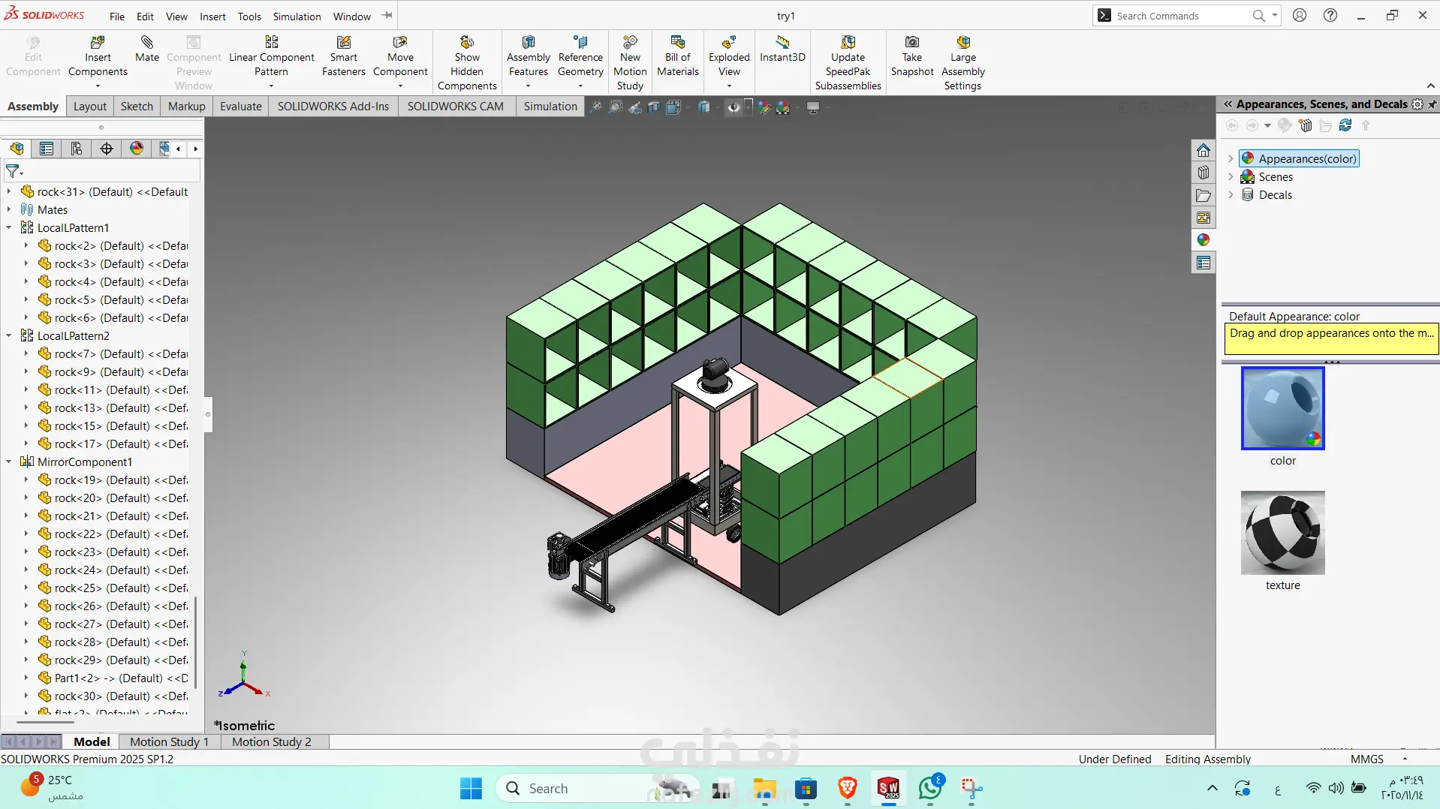Image resolution: width=1440 pixels, height=809 pixels.
Task: Switch to PropertyManager tab
Action: point(47,149)
